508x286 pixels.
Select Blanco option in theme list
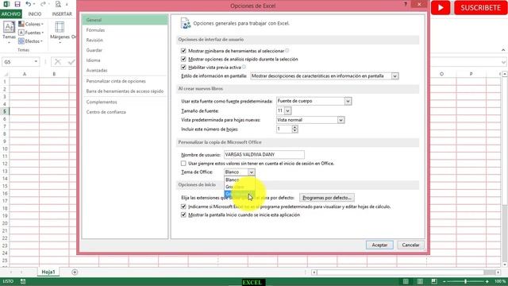(240, 180)
